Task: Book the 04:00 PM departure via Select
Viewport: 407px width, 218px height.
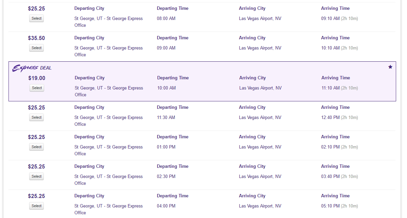Action: click(36, 206)
